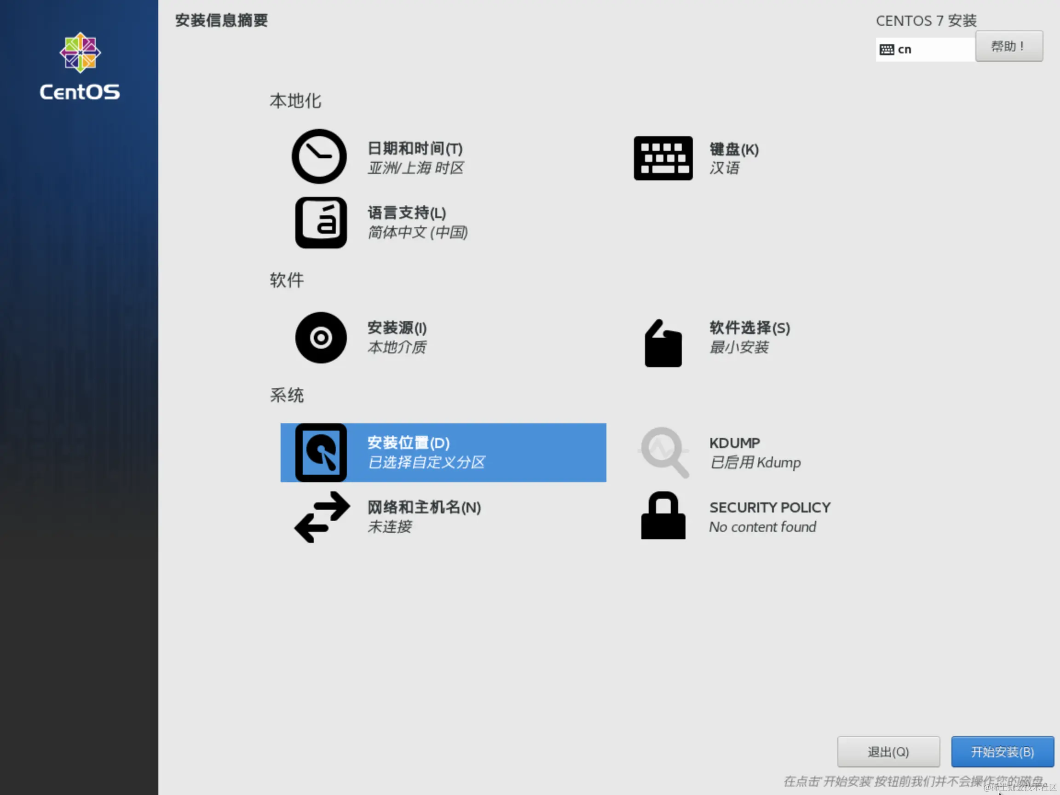This screenshot has width=1060, height=795.
Task: Click 退出 to quit the installer
Action: (888, 751)
